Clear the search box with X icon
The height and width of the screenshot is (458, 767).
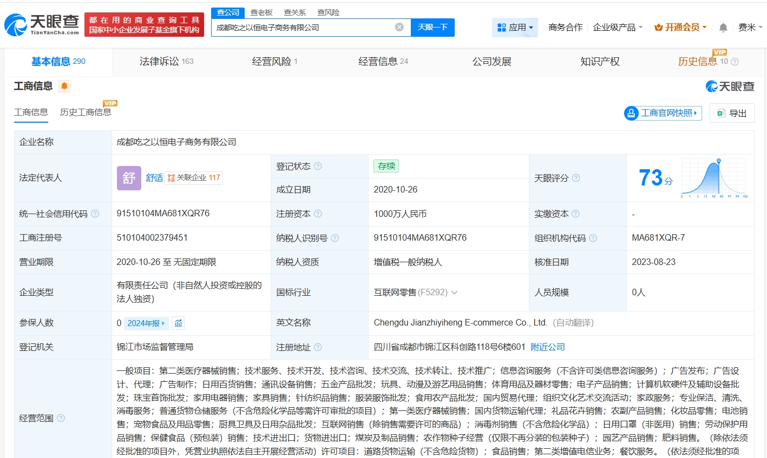(x=399, y=27)
